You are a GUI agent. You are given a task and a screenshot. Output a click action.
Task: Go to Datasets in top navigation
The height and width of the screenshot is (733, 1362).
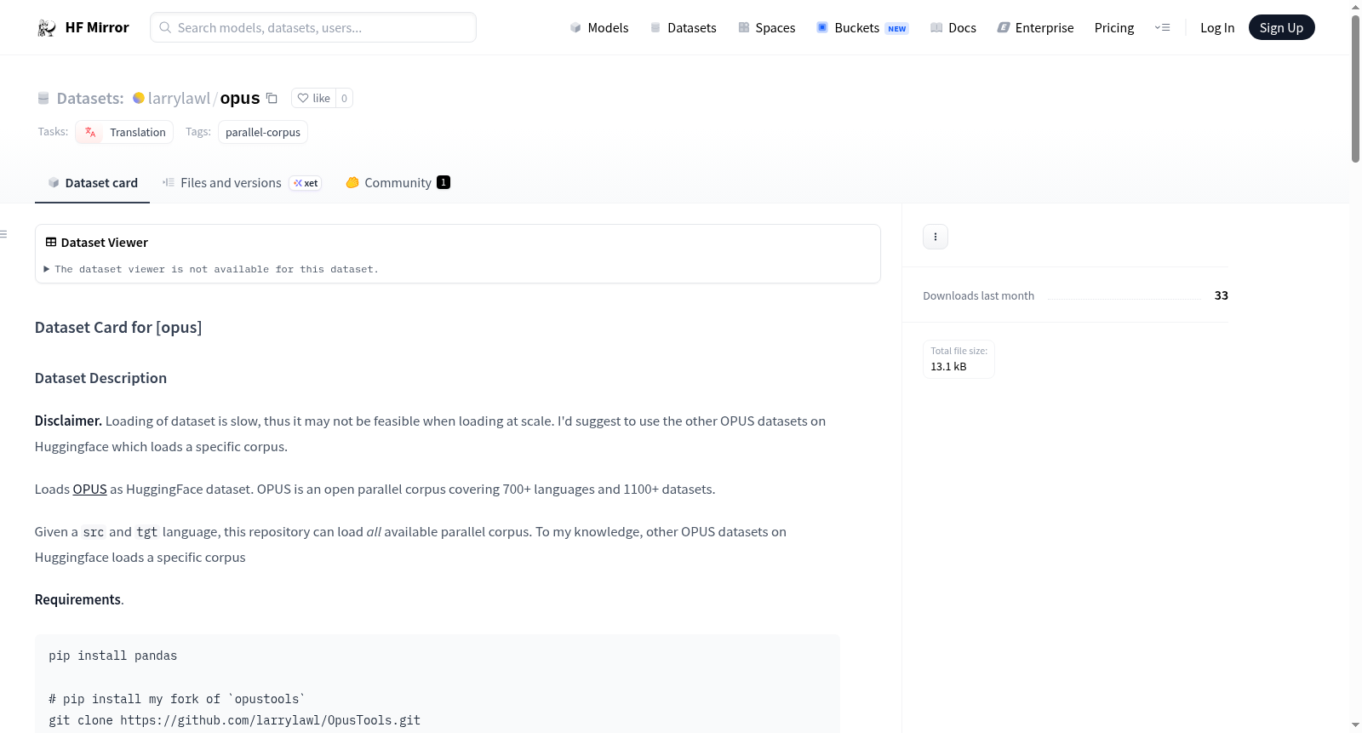684,28
